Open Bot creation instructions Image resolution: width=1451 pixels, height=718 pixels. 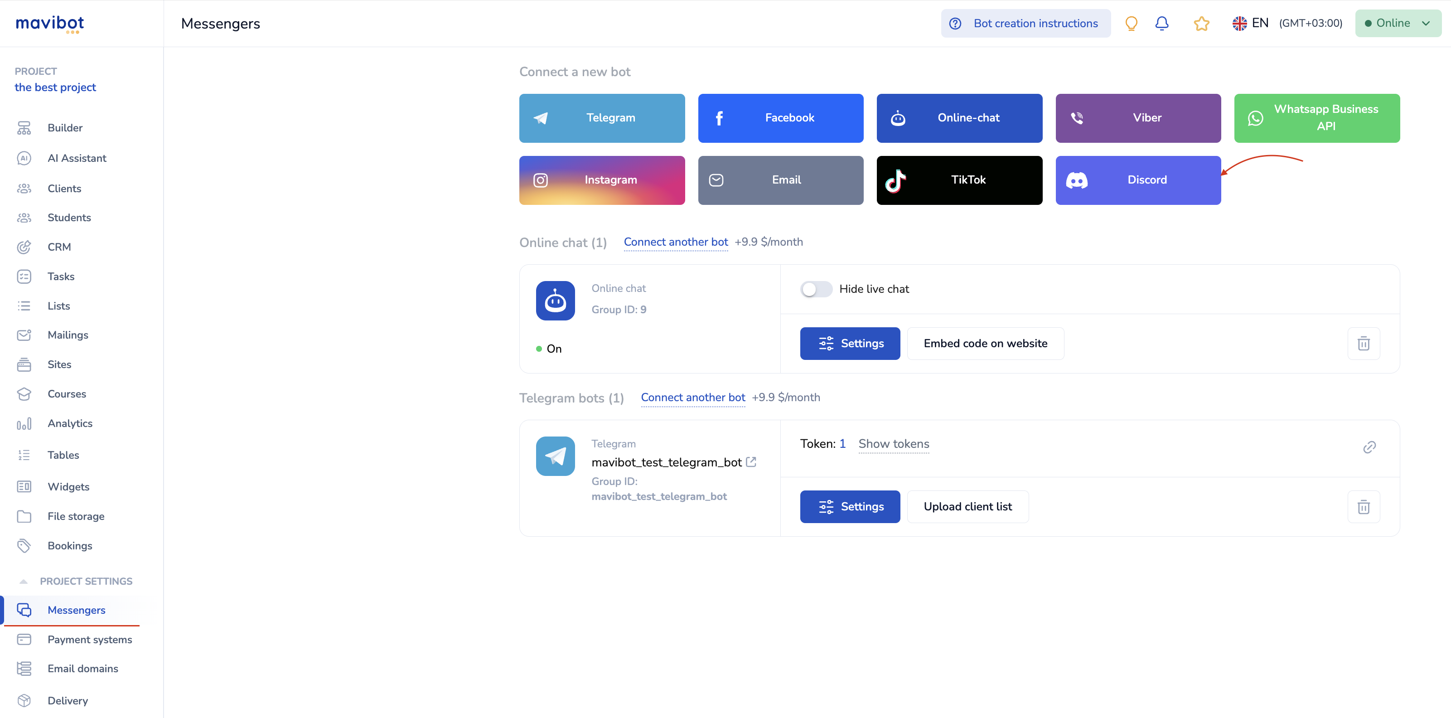1026,23
